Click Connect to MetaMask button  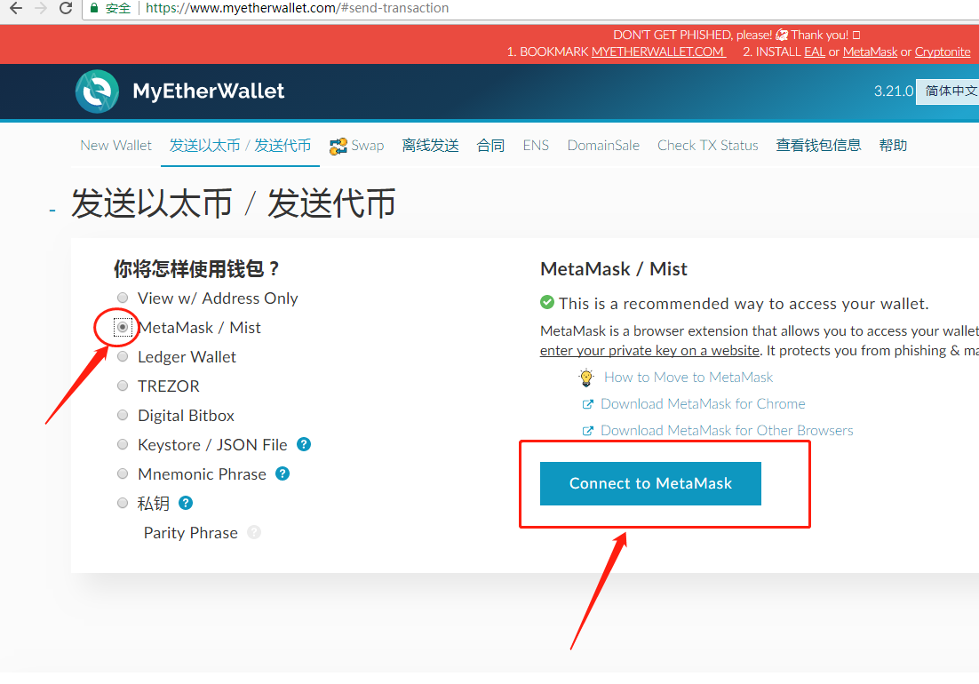point(650,483)
